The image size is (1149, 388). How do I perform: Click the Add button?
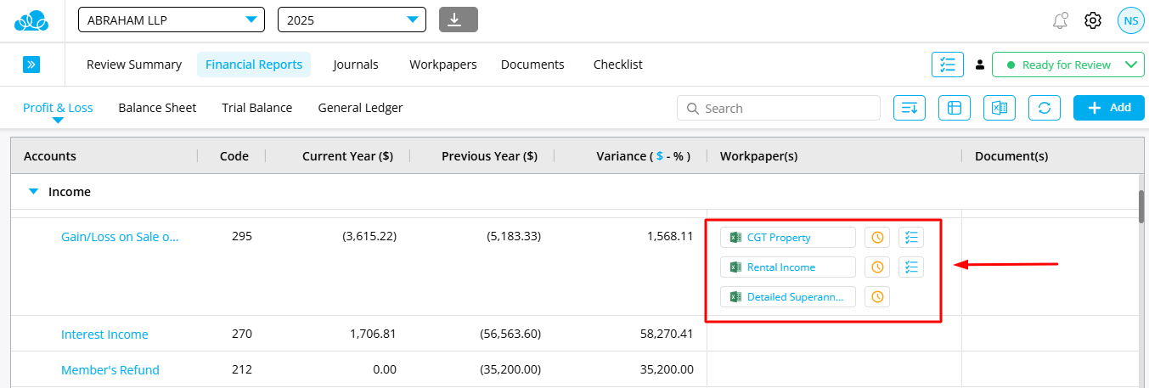1108,108
